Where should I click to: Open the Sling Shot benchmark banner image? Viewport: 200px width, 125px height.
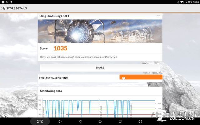[100, 31]
